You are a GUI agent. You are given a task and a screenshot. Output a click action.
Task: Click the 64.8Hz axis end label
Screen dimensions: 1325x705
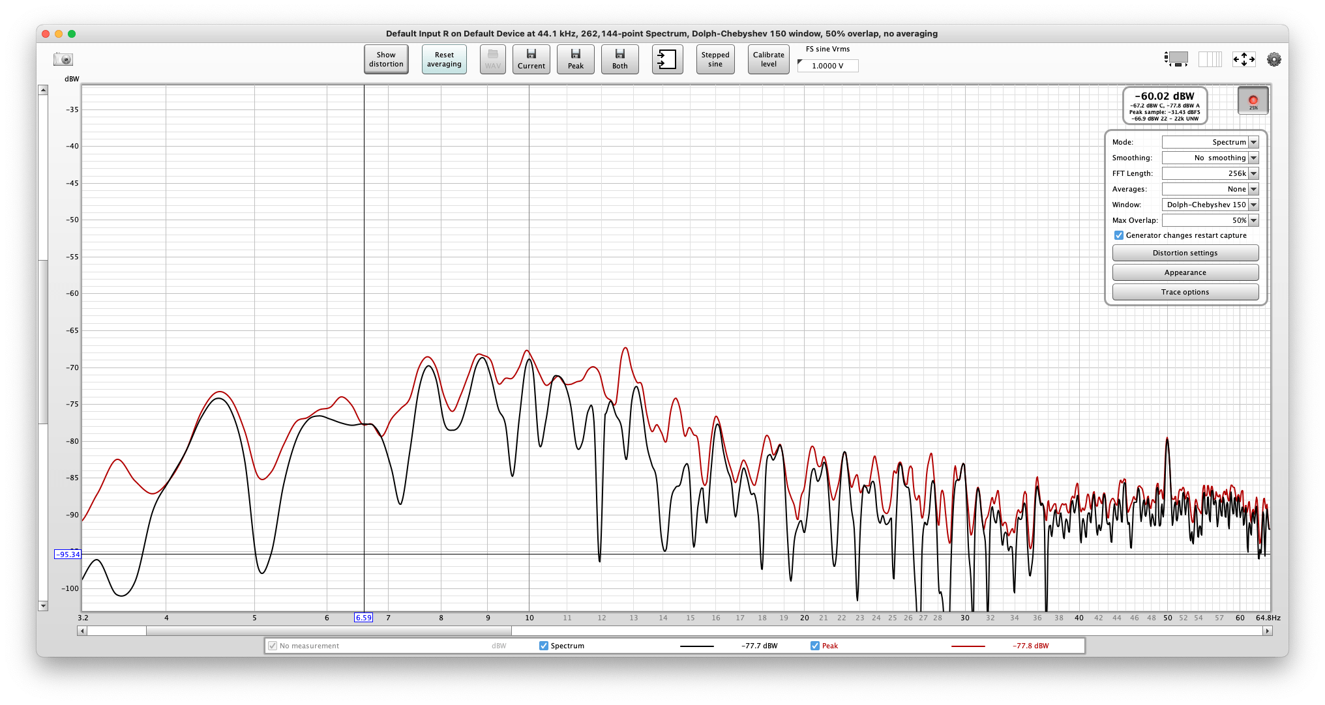(1268, 618)
